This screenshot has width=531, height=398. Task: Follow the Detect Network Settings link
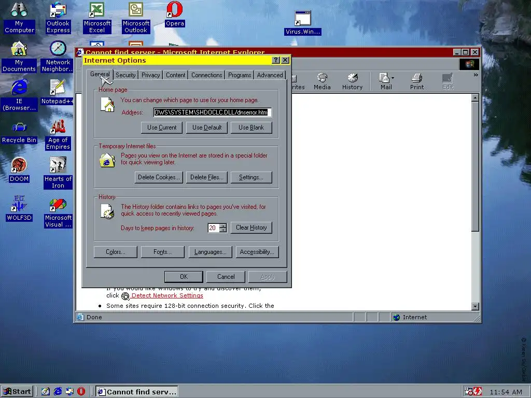(x=167, y=295)
